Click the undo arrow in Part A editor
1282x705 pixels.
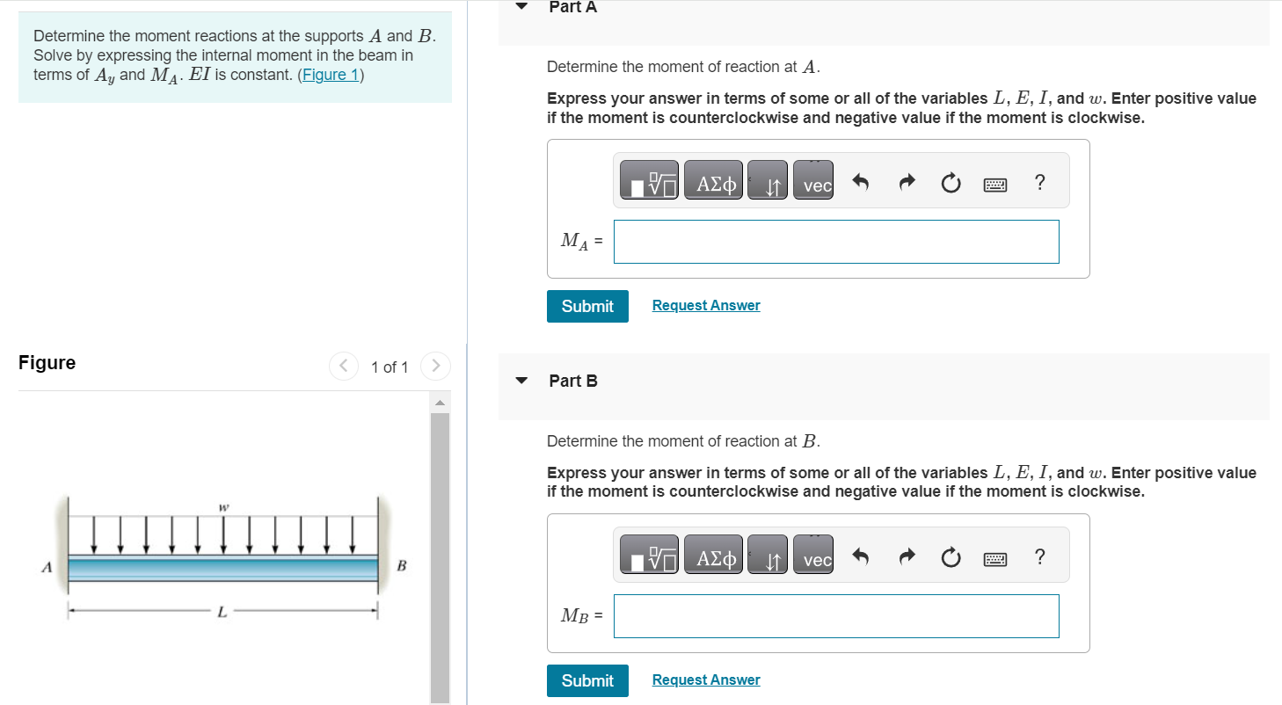[x=861, y=181]
